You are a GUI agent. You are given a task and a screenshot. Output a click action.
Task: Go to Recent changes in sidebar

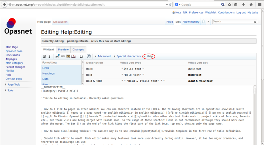pyautogui.click(x=15, y=67)
